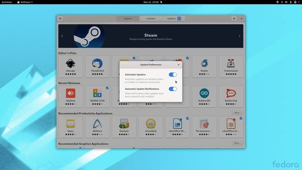The height and width of the screenshot is (170, 302).
Task: Open the Shutter app tile
Action: coord(204,67)
